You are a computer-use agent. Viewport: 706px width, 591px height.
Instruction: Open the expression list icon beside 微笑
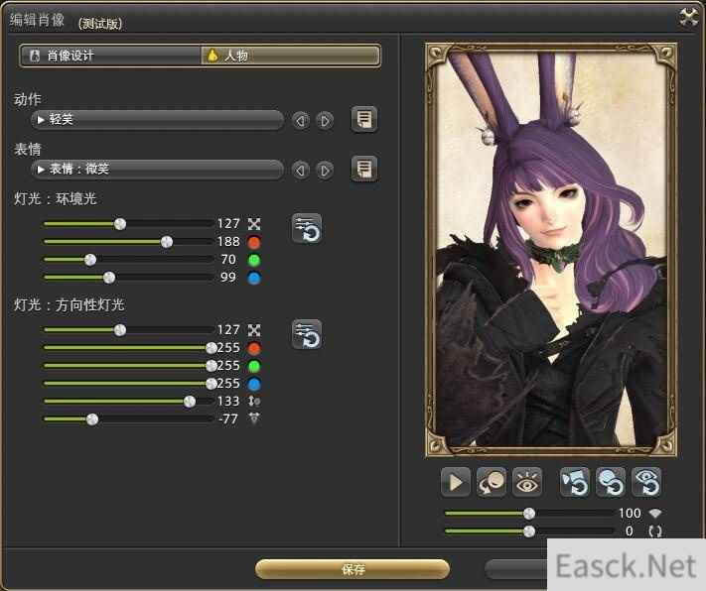click(x=363, y=170)
